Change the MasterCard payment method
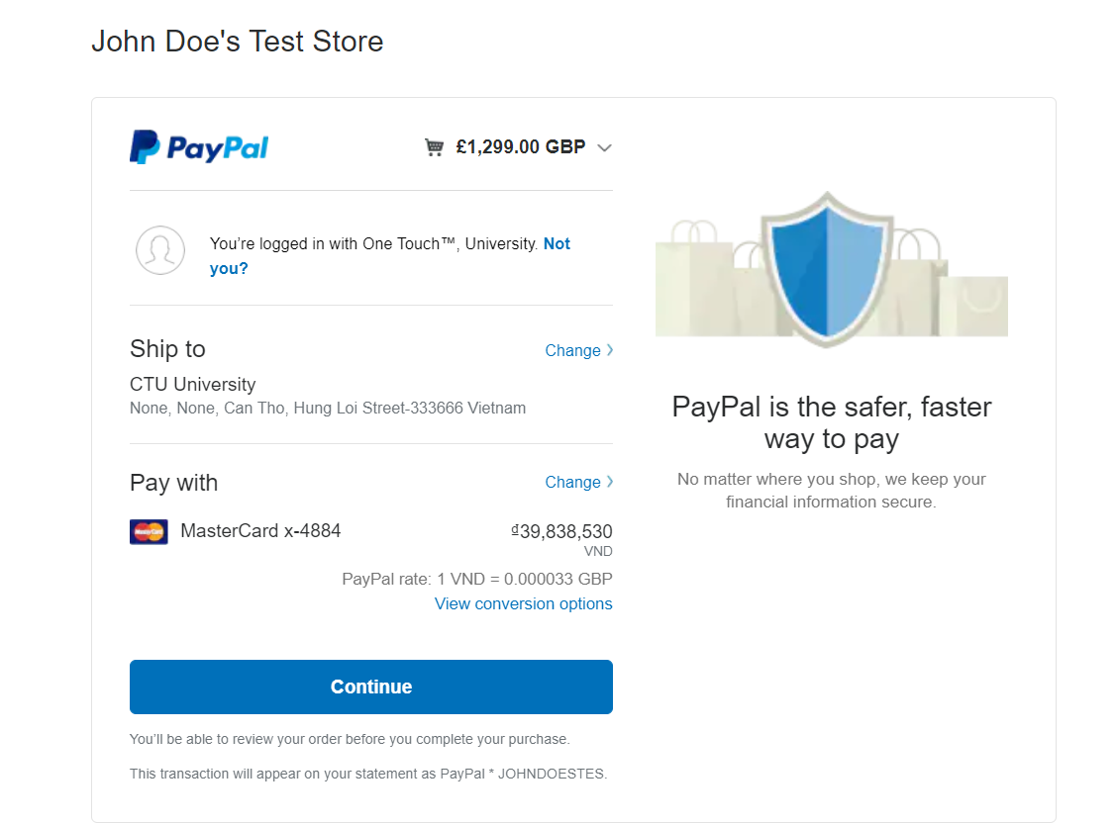The image size is (1117, 825). (571, 482)
